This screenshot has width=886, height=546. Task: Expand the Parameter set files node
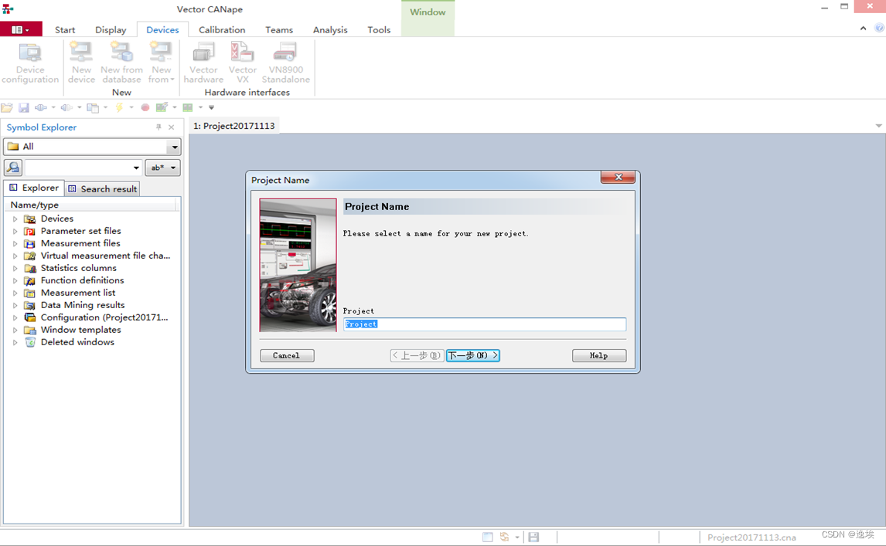pyautogui.click(x=15, y=231)
